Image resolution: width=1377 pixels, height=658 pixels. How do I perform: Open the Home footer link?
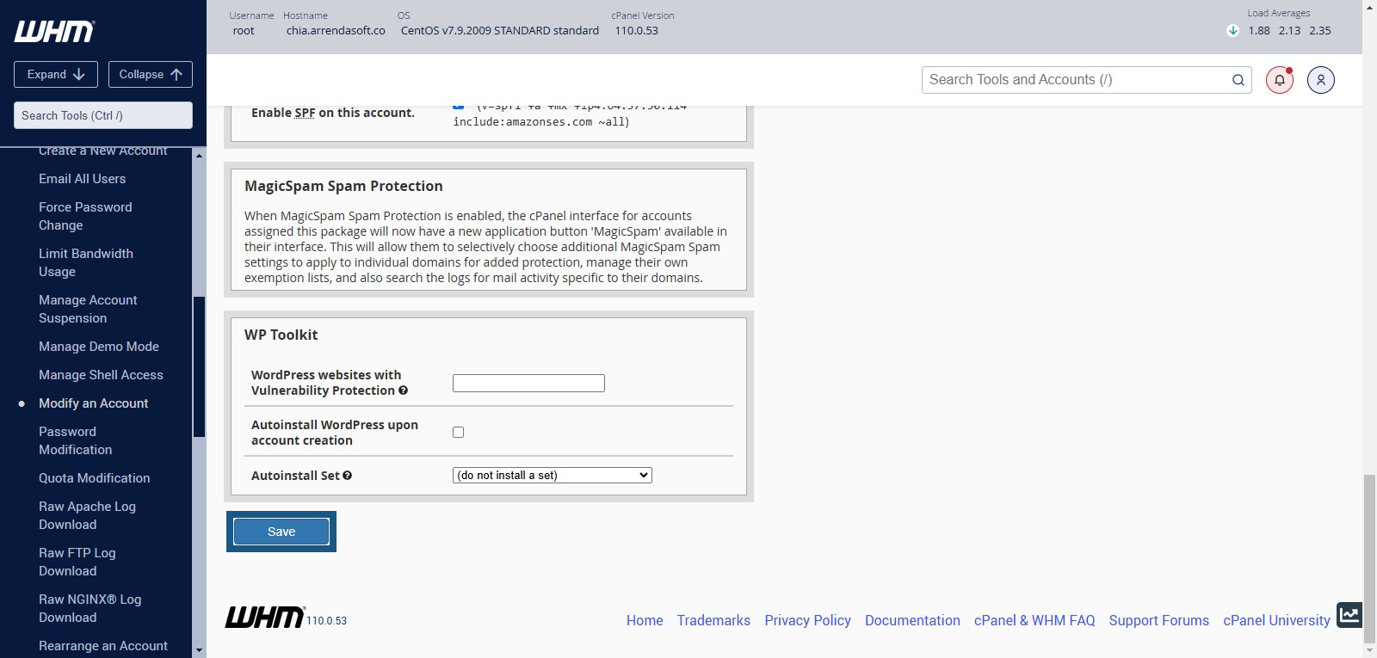[x=645, y=620]
